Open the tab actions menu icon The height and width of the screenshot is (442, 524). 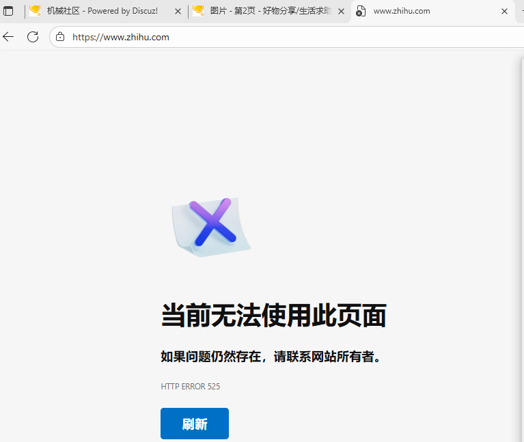pos(8,11)
